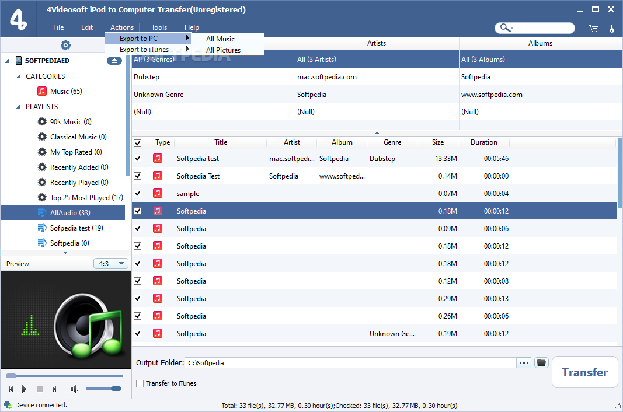The height and width of the screenshot is (412, 623).
Task: Open the Help menu
Action: coord(192,27)
